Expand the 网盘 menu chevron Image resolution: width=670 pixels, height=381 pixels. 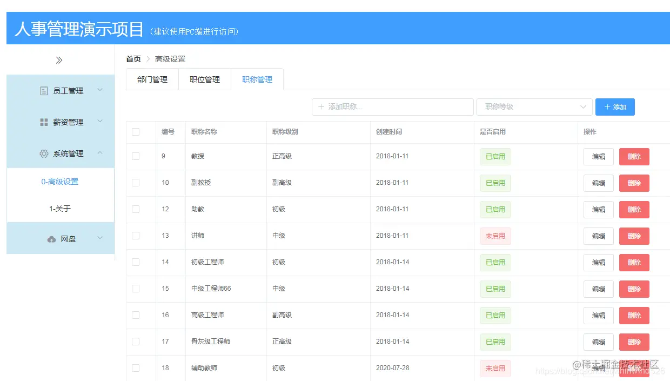point(100,238)
